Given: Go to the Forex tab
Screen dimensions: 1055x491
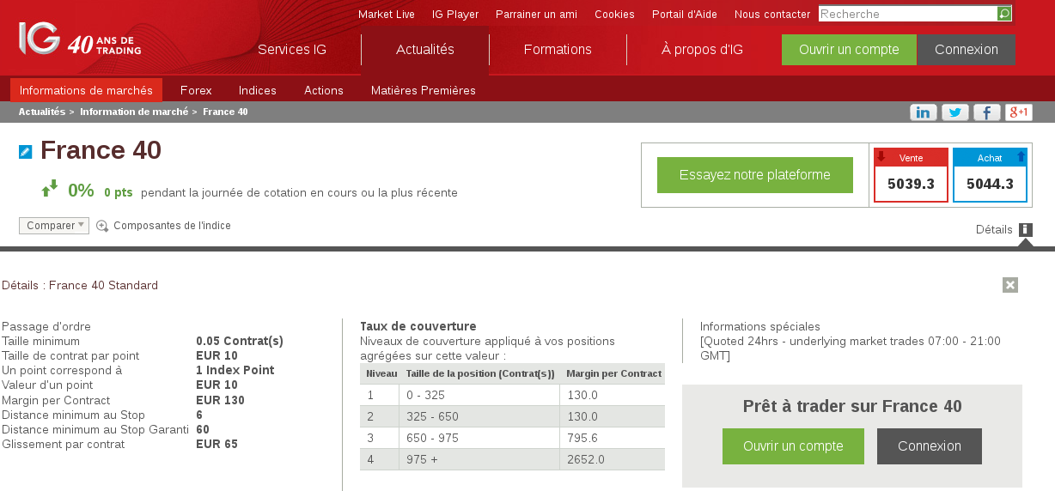Looking at the screenshot, I should (196, 90).
